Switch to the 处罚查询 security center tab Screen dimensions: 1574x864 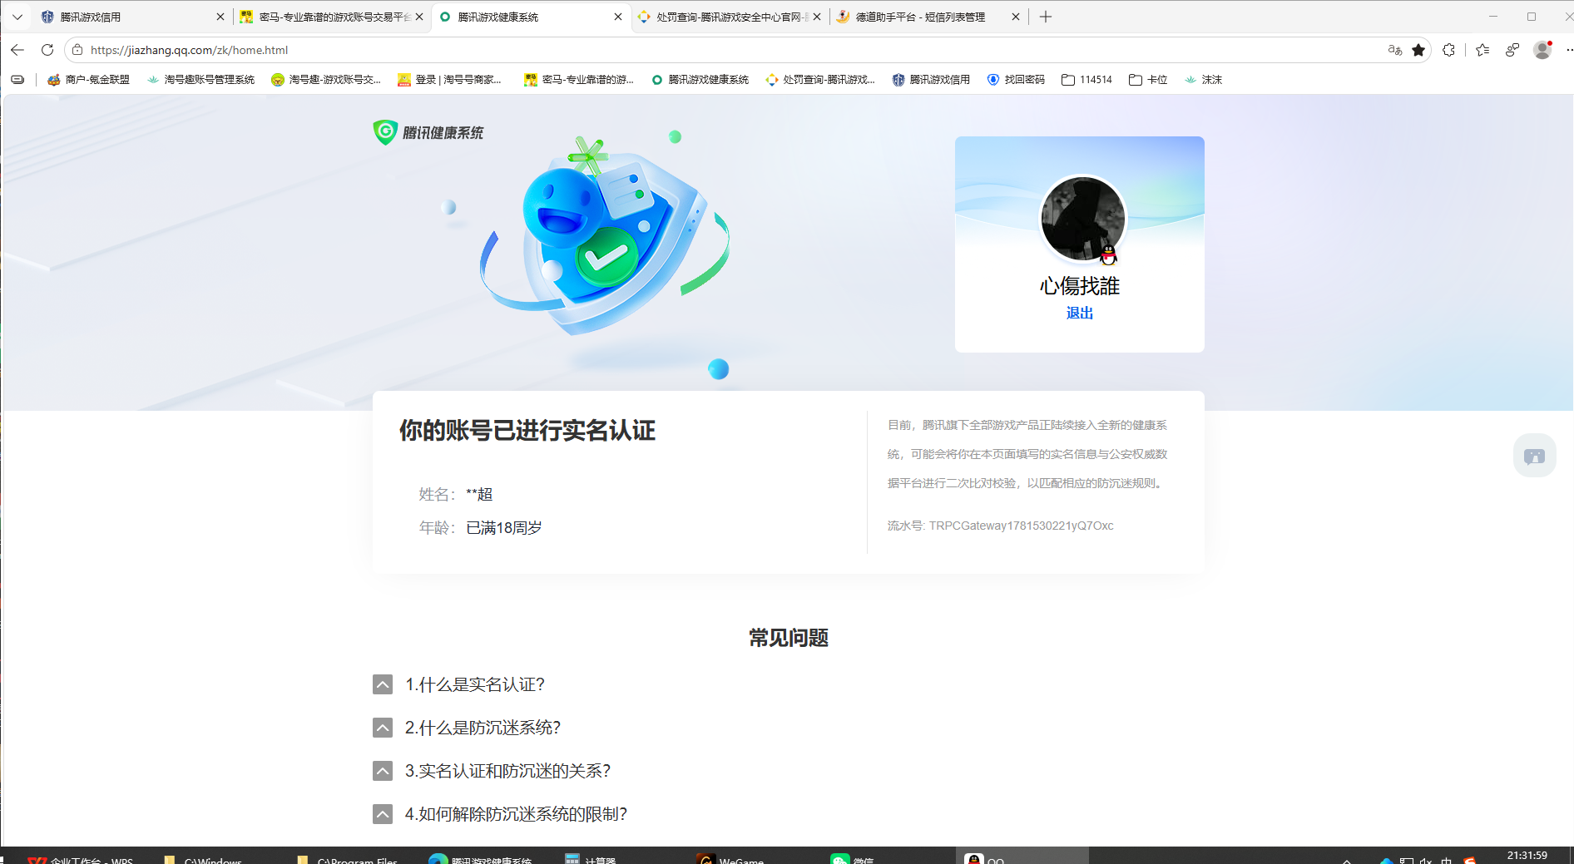point(729,17)
